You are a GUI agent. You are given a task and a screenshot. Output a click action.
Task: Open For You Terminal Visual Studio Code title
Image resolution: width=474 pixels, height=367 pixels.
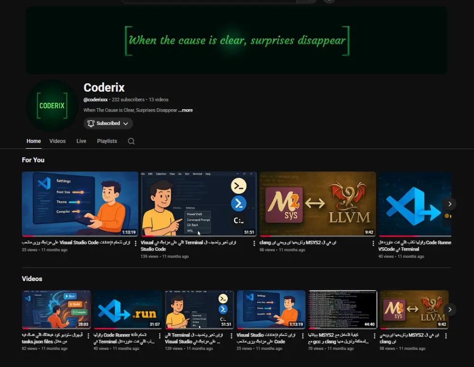[188, 246]
